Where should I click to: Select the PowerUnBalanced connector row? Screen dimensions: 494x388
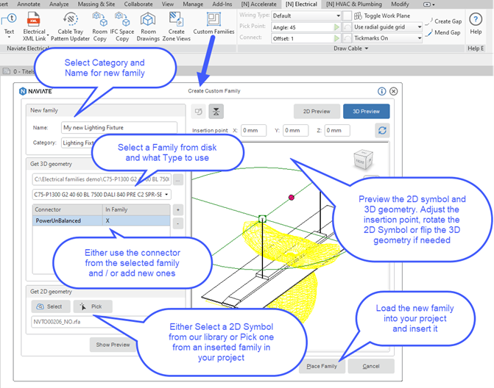(101, 220)
